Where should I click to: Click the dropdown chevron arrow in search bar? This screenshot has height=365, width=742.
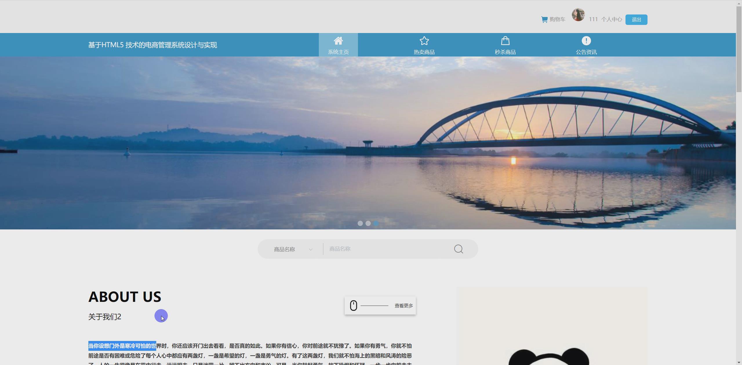(x=310, y=249)
